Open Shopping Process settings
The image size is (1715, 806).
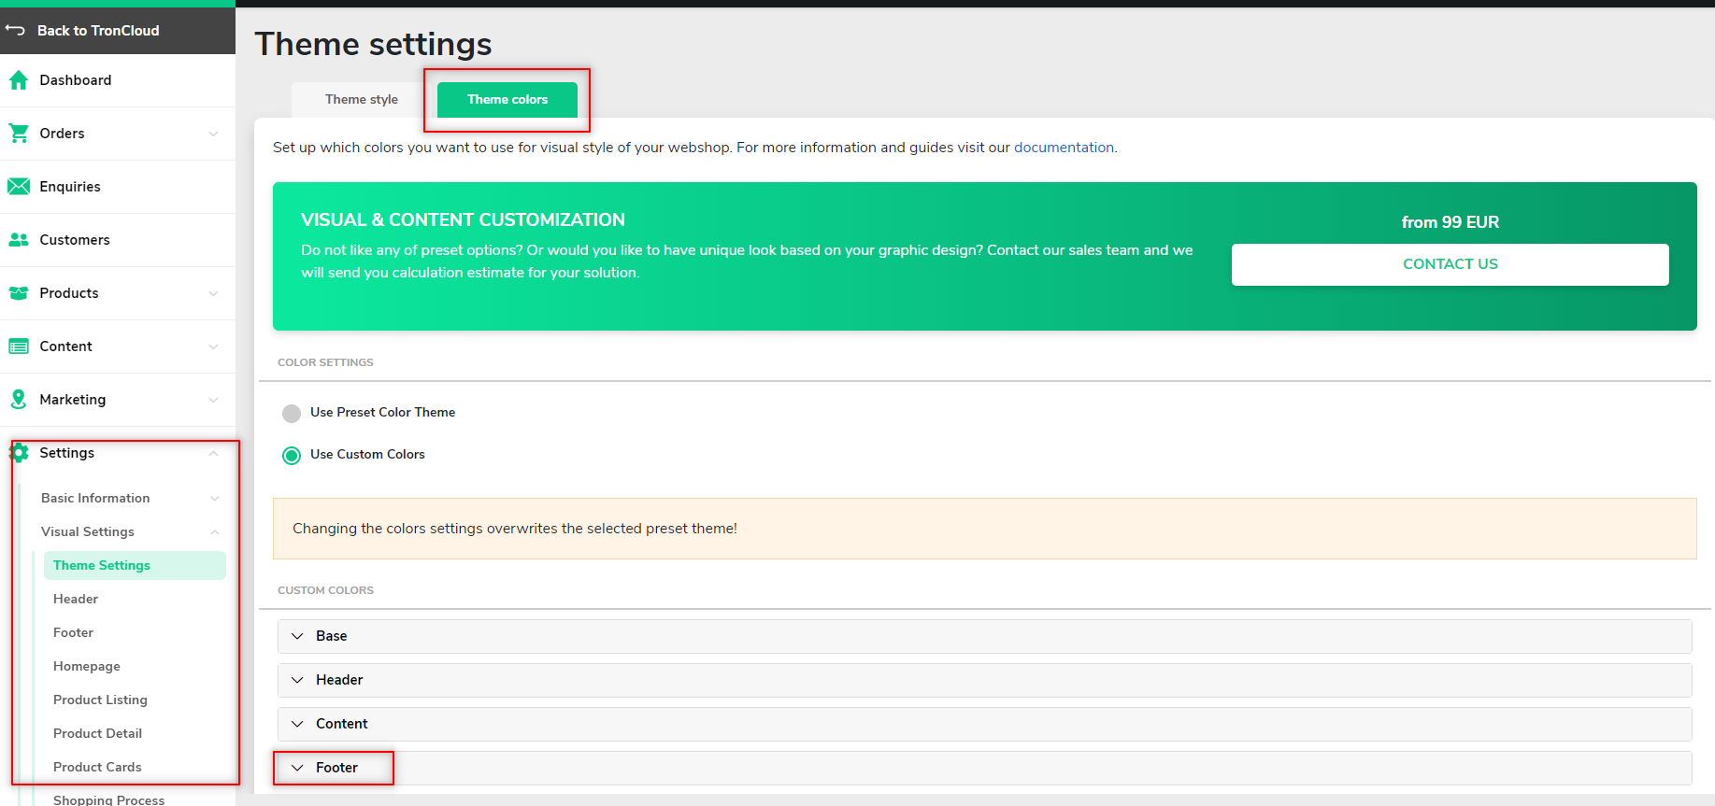[108, 799]
